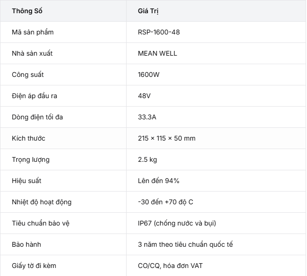Click the 'Dòng điện tối đa' label
This screenshot has width=307, height=276.
coord(37,117)
